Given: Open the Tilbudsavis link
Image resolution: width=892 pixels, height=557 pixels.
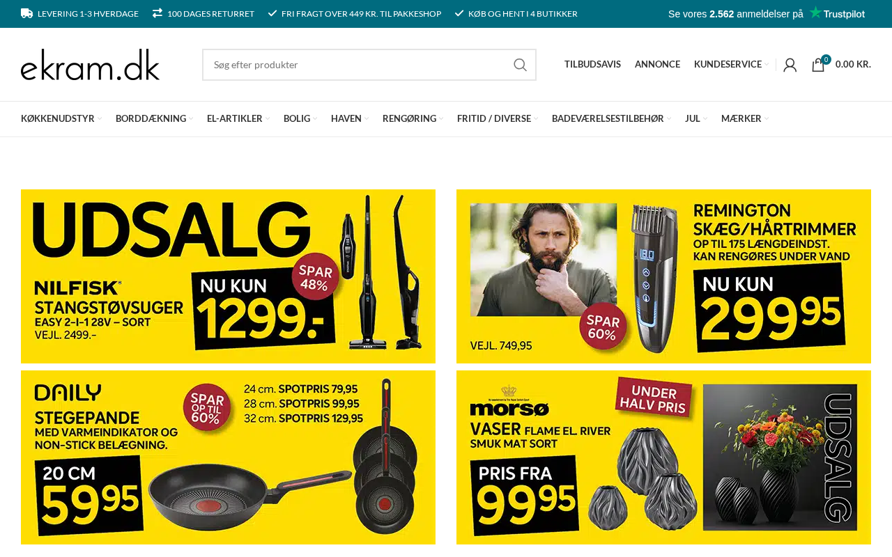Looking at the screenshot, I should click(592, 64).
